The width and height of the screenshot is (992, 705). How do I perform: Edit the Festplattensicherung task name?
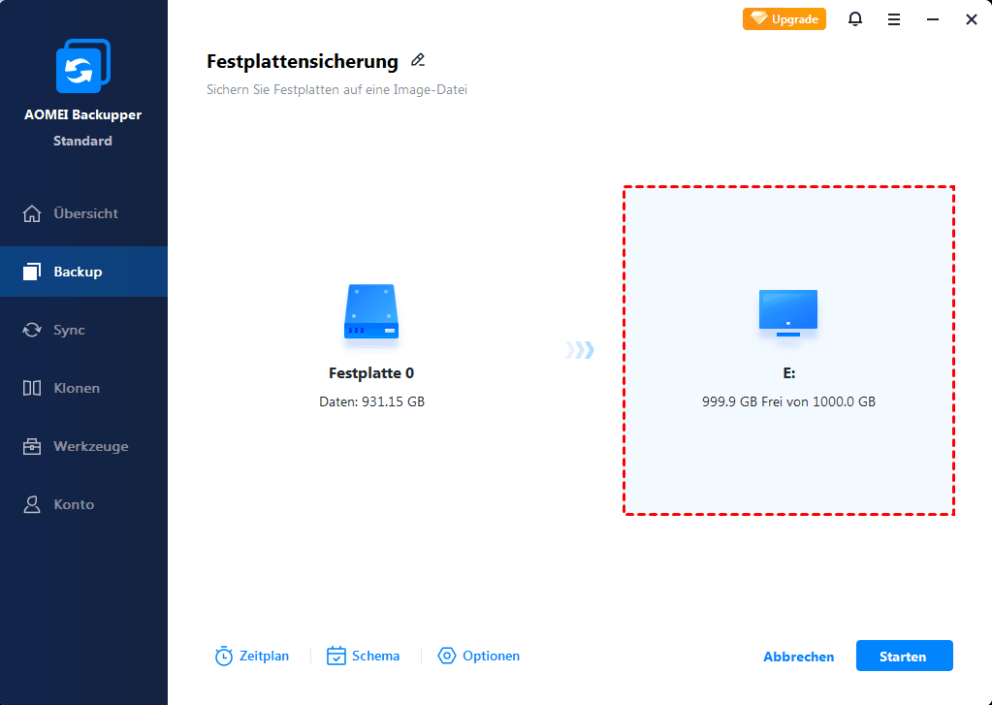pyautogui.click(x=418, y=60)
